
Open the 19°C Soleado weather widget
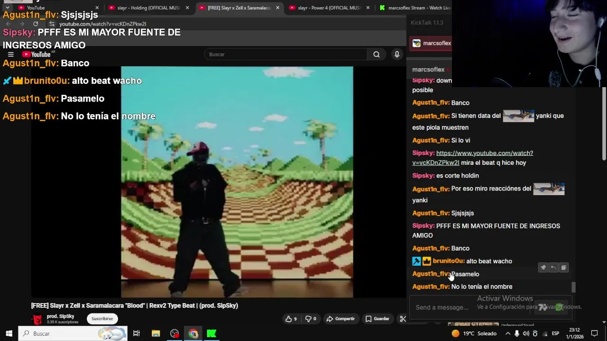point(474,333)
